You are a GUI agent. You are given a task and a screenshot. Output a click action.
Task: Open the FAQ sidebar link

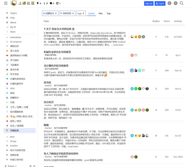pyautogui.click(x=12, y=18)
